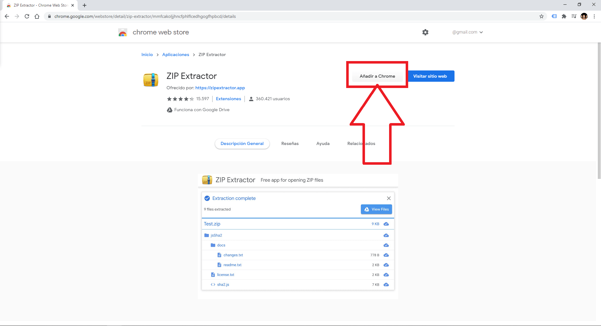Open the extensions puzzle icon
This screenshot has height=326, width=601.
(x=564, y=16)
